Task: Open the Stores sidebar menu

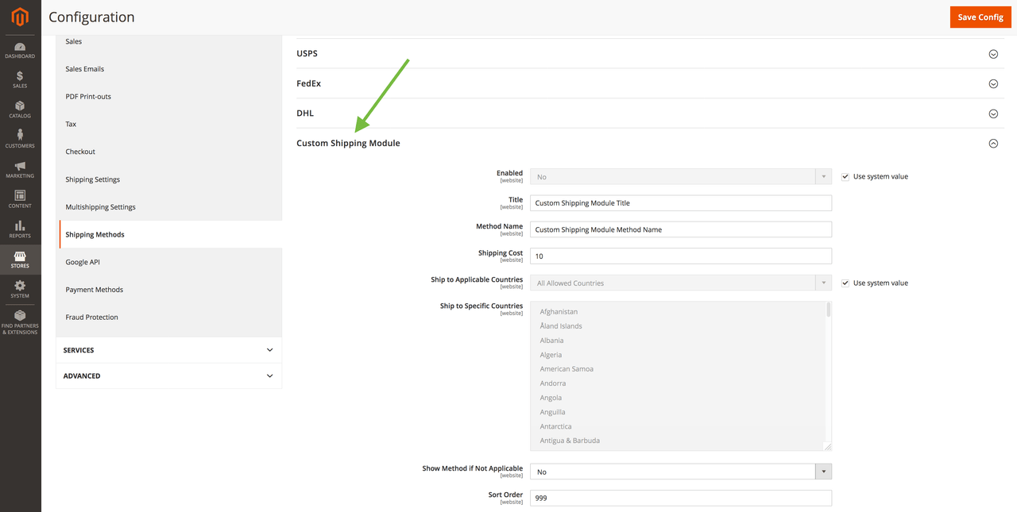Action: [x=20, y=260]
